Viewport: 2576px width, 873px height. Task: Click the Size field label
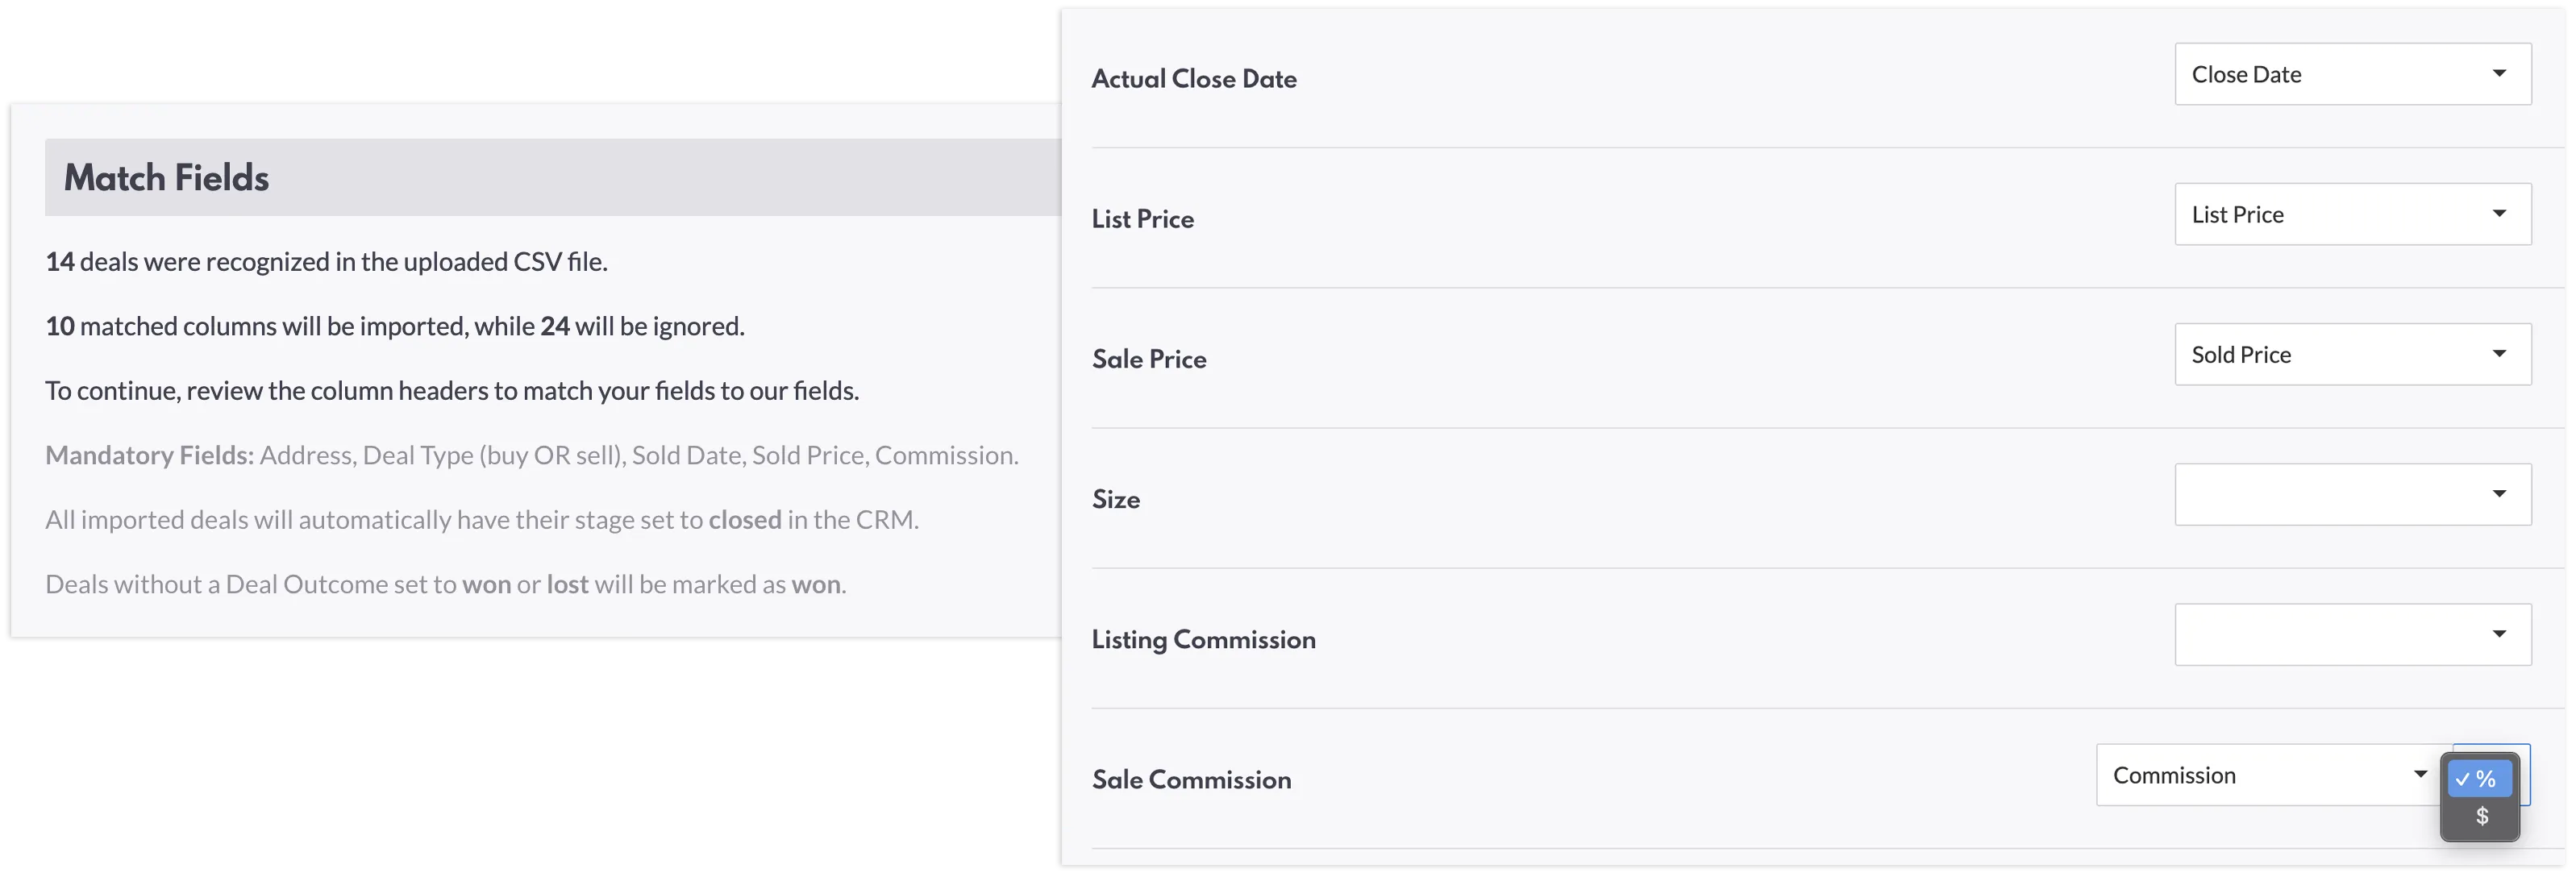click(x=1116, y=499)
